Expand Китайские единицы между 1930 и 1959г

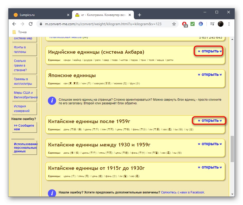[210, 144]
